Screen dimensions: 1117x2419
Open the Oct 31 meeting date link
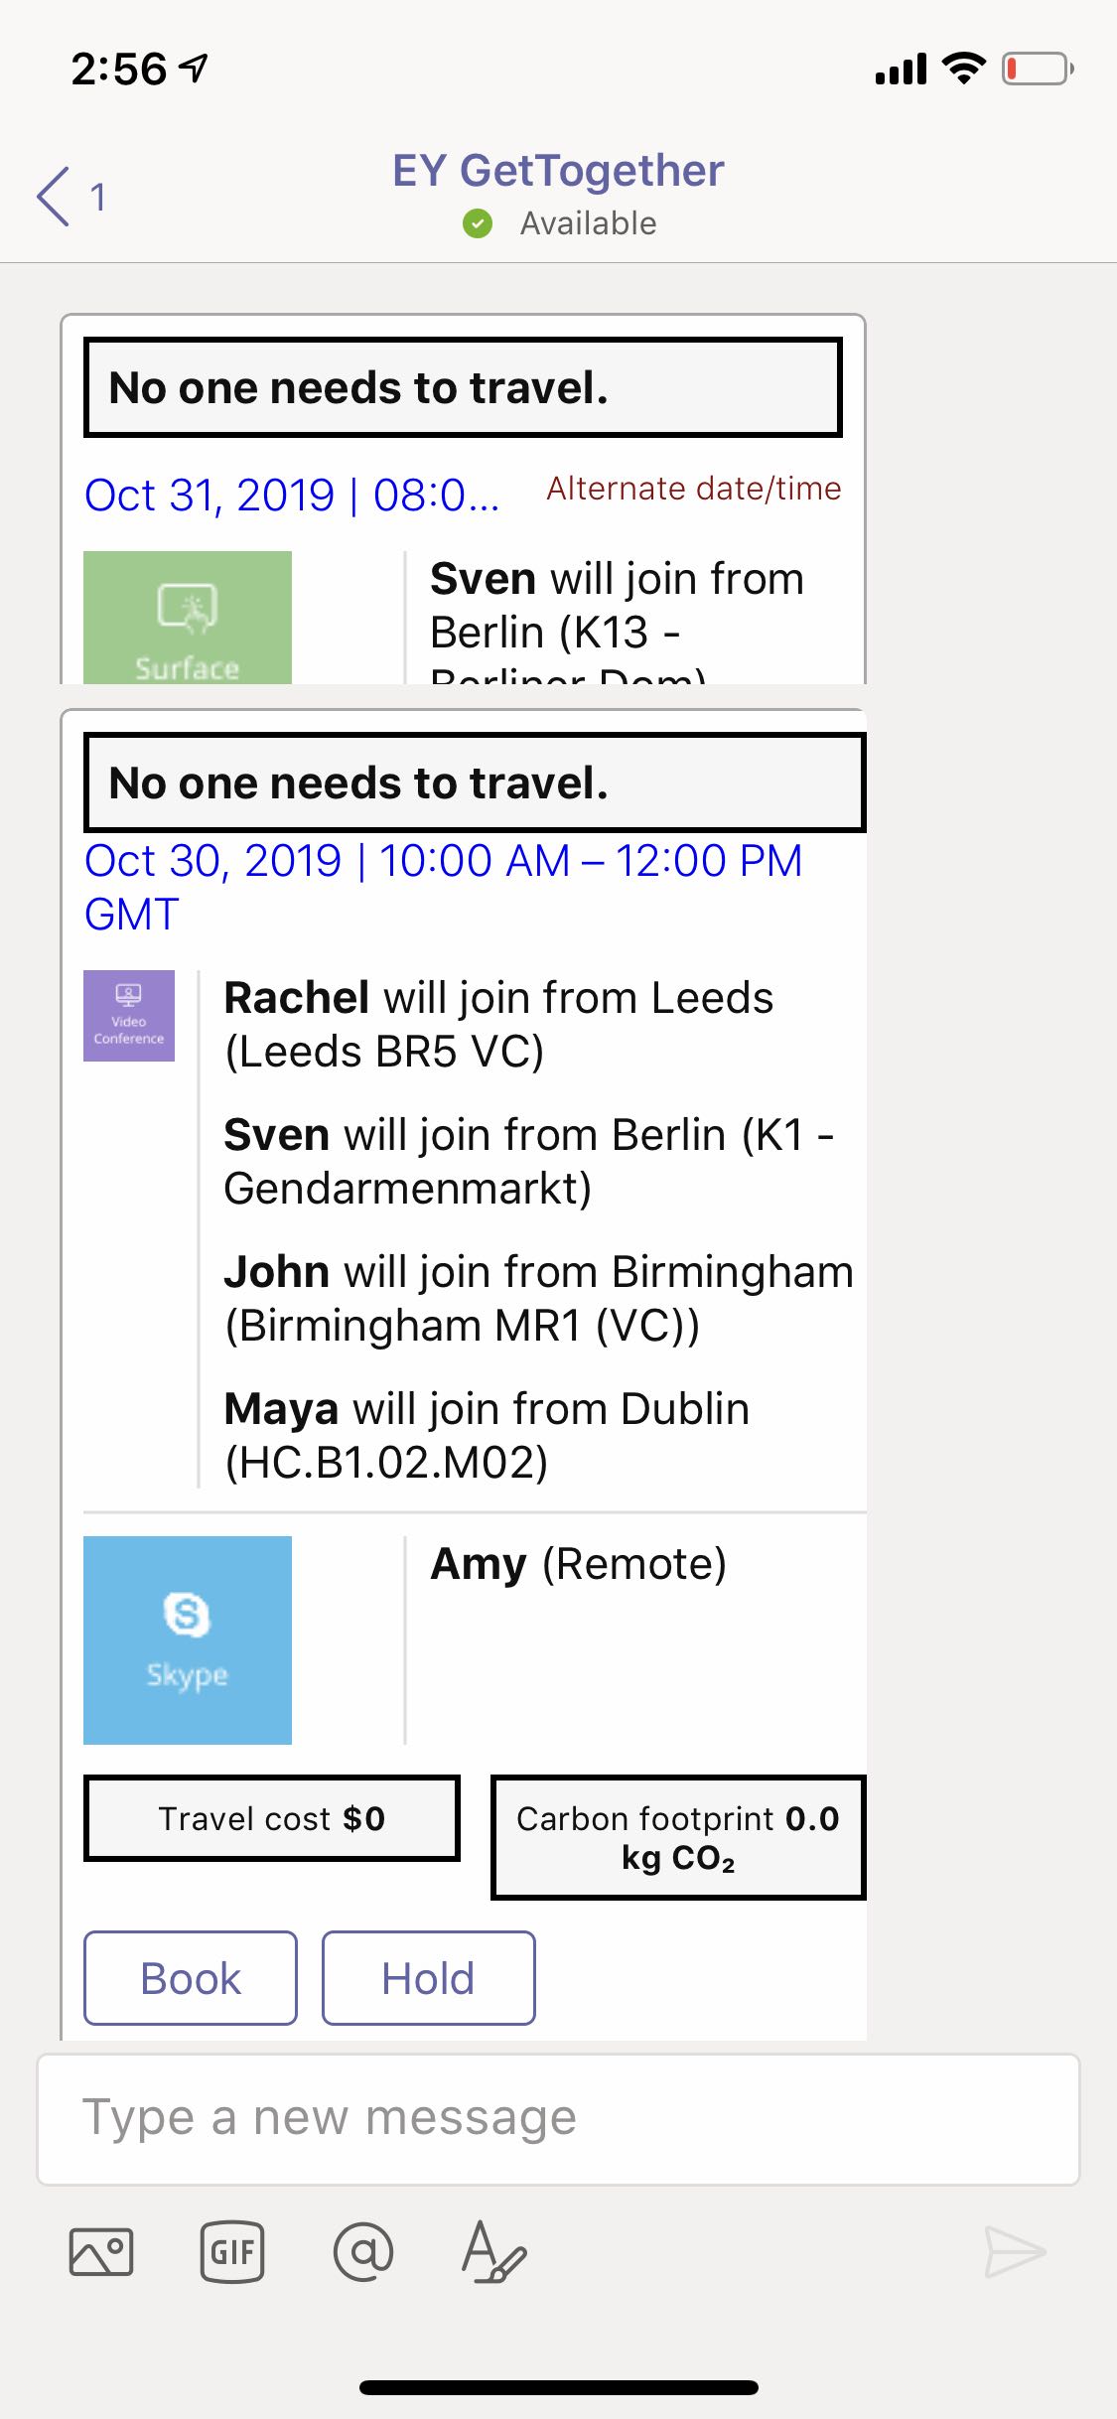pyautogui.click(x=293, y=494)
